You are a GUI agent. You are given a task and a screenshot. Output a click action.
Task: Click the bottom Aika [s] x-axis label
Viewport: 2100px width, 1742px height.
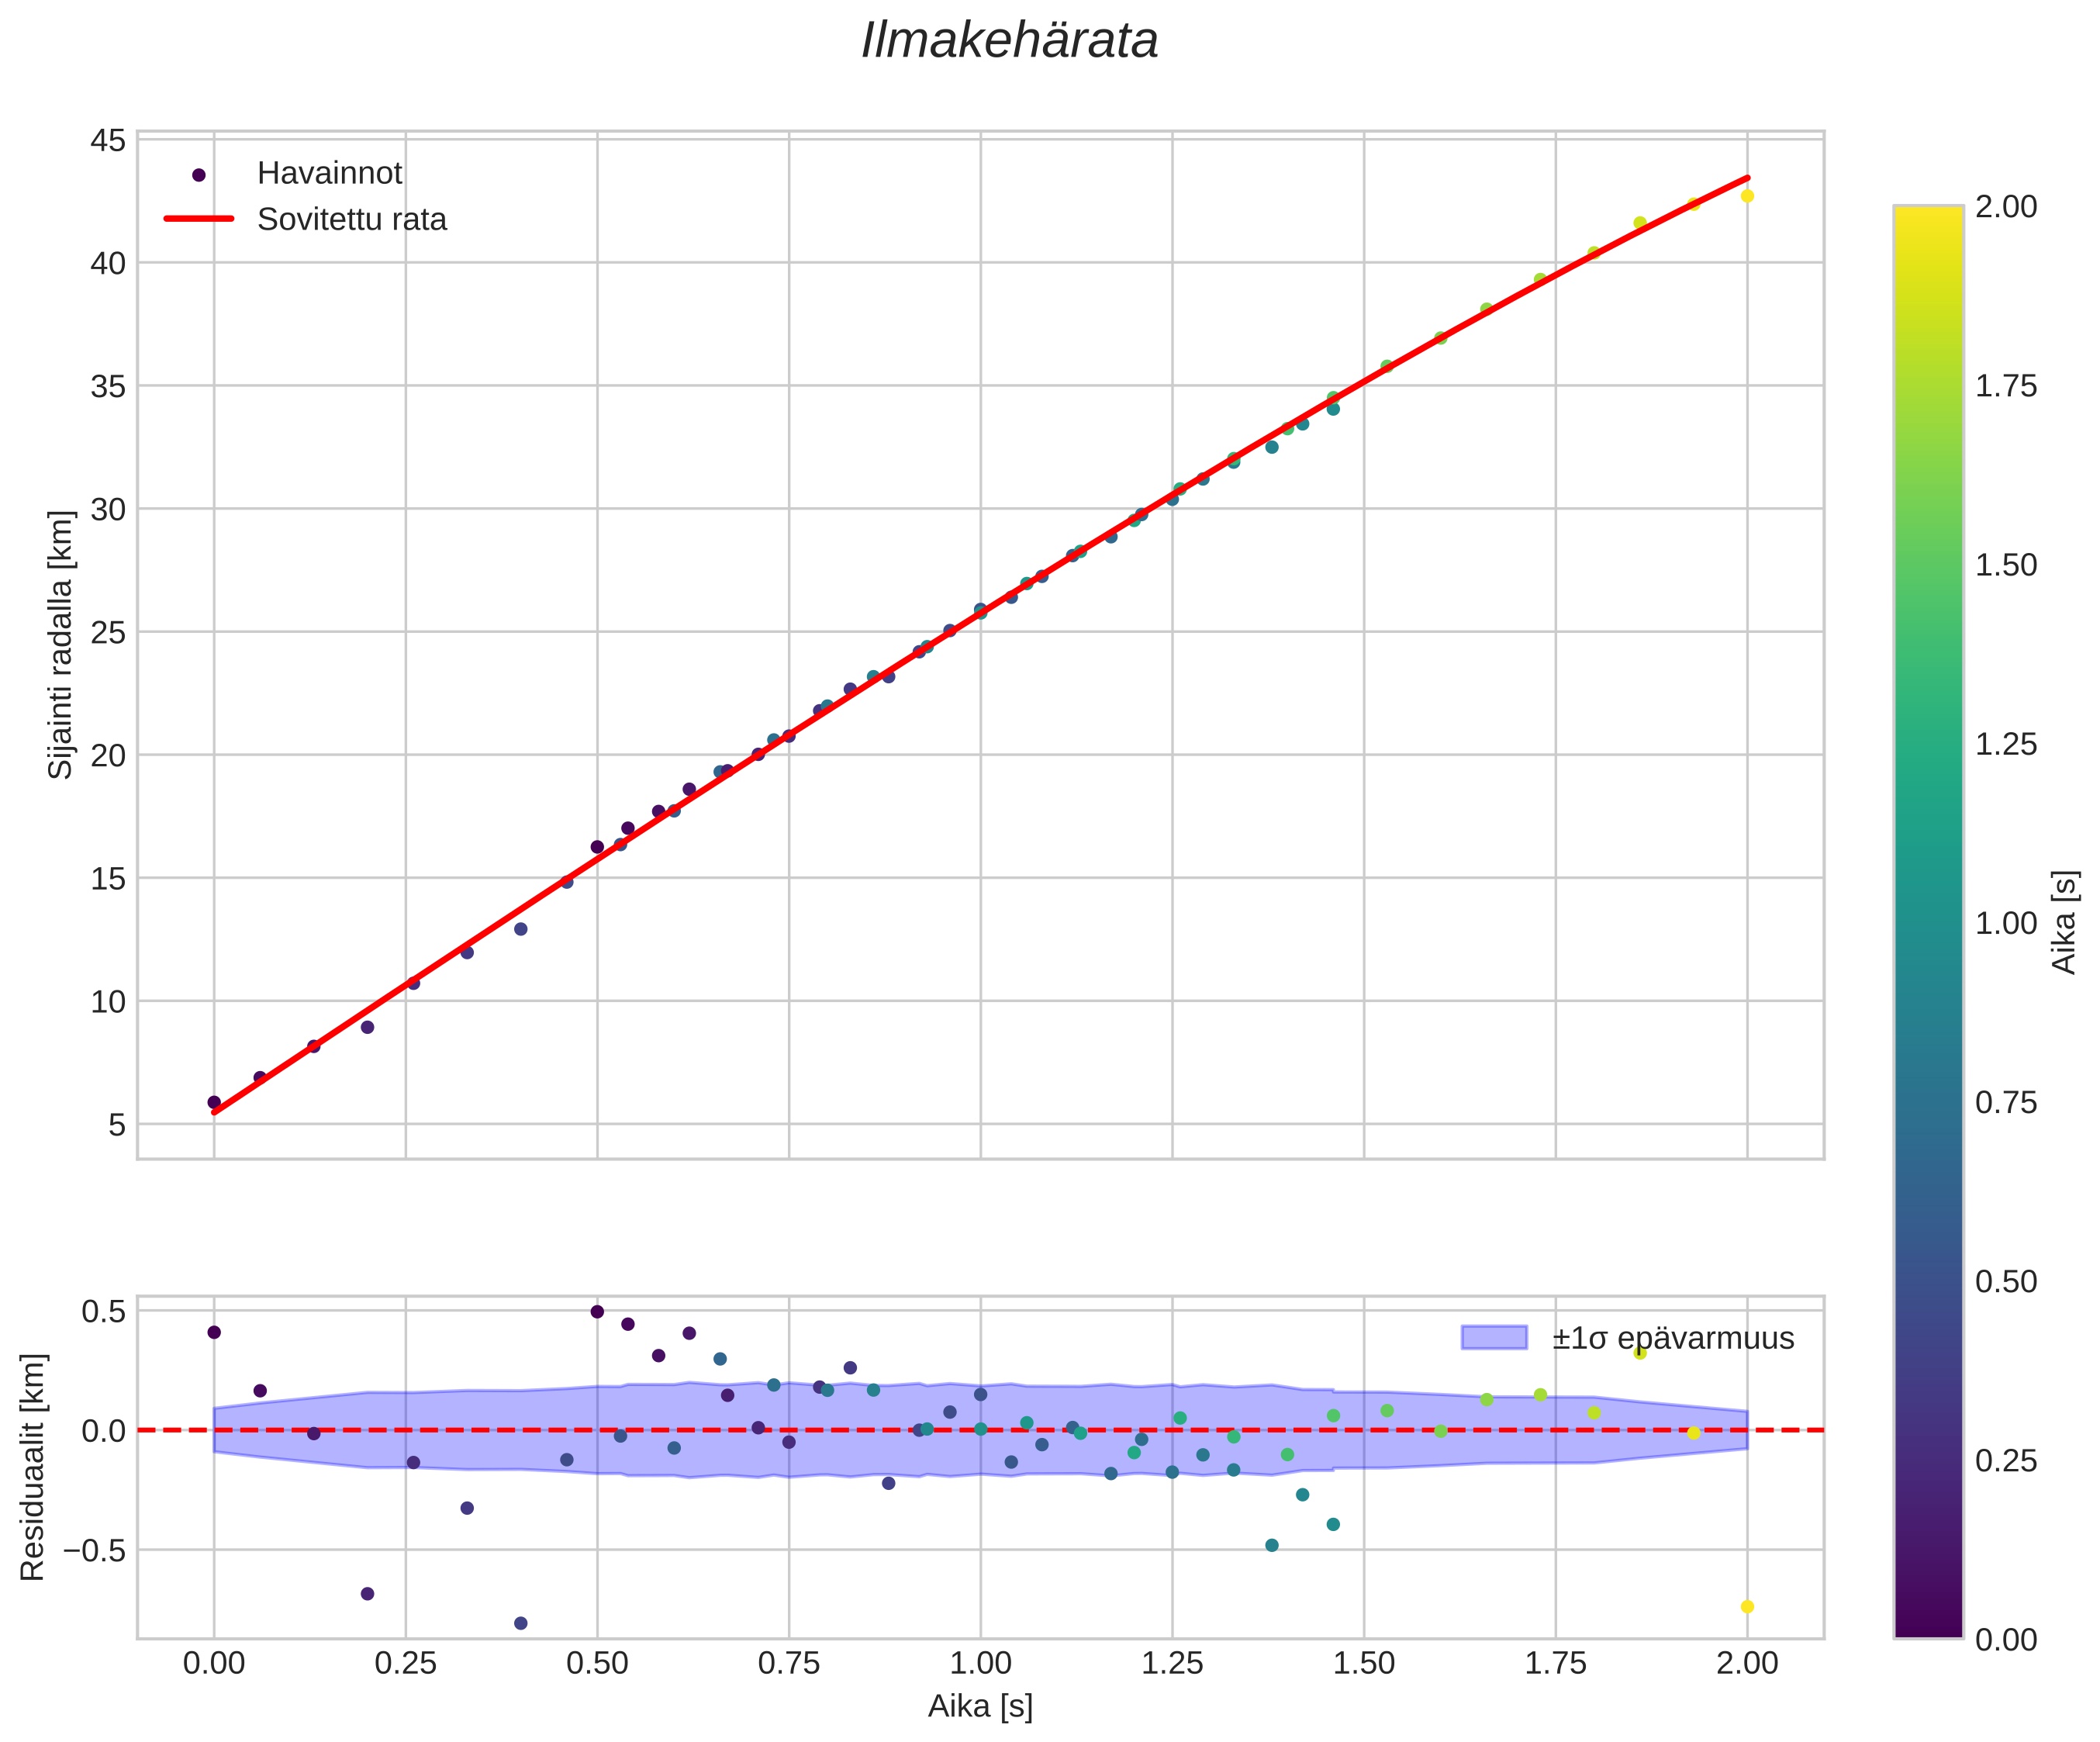pos(980,1707)
